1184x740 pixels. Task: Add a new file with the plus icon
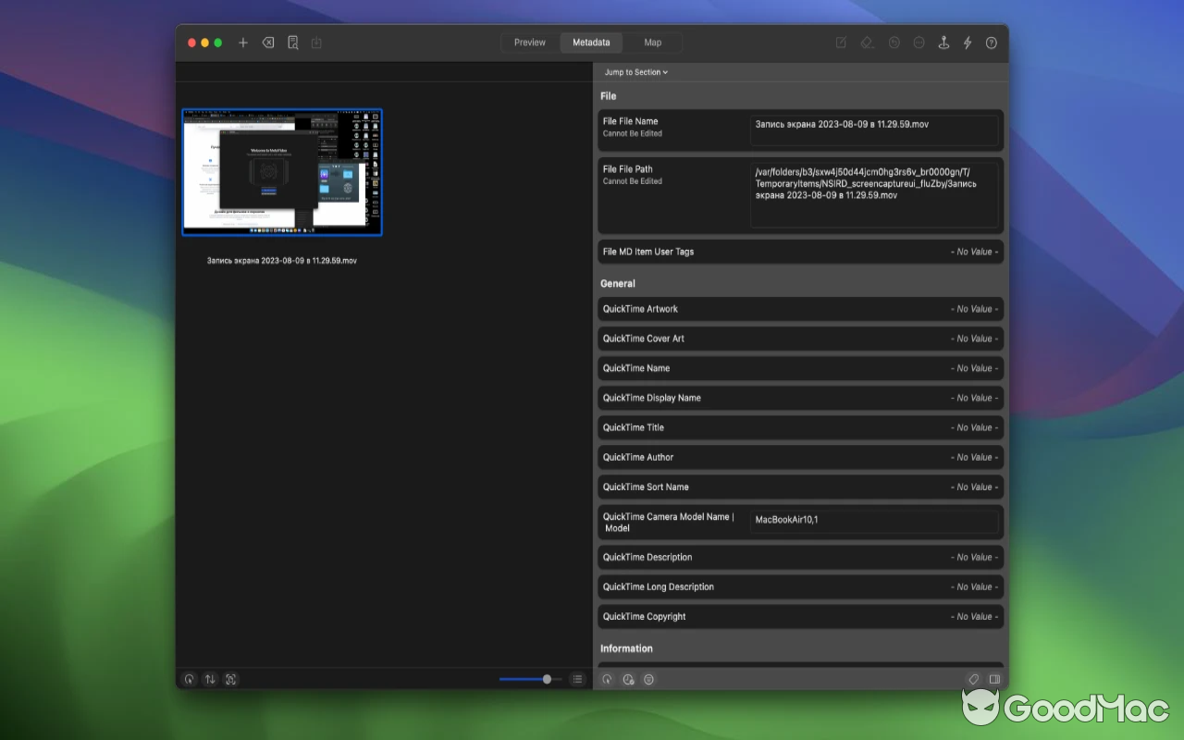[242, 43]
